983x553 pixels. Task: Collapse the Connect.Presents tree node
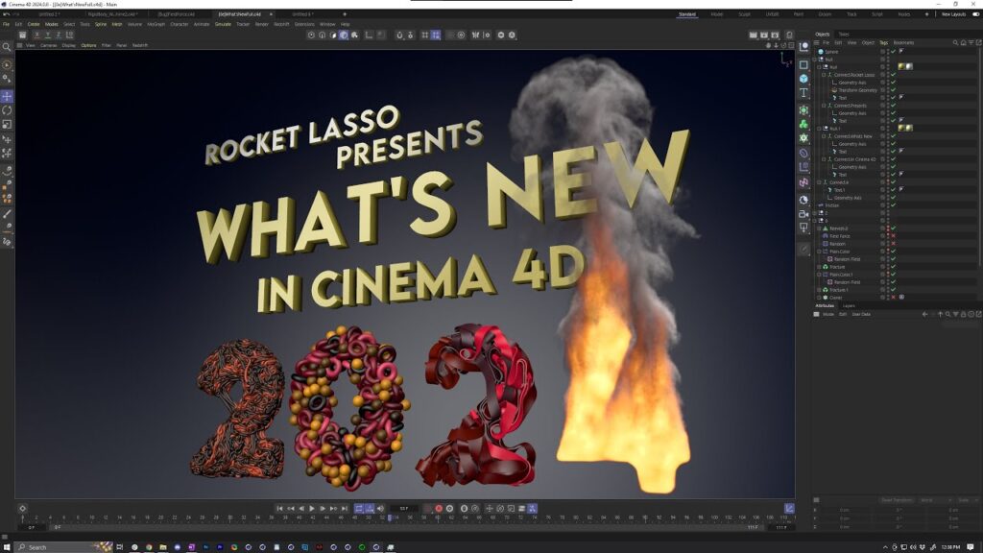coord(824,106)
